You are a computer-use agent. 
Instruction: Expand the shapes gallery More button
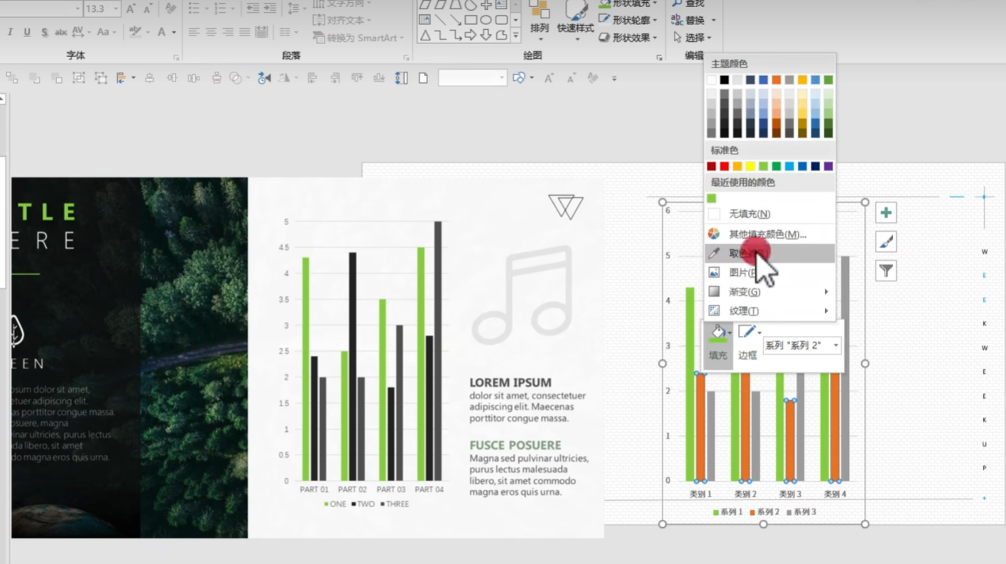[x=515, y=35]
